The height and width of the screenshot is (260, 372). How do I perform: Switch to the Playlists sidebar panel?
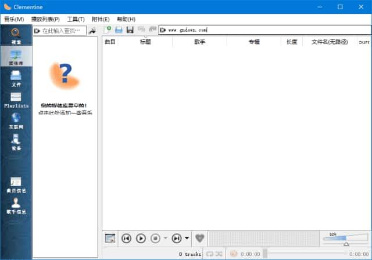coord(16,100)
